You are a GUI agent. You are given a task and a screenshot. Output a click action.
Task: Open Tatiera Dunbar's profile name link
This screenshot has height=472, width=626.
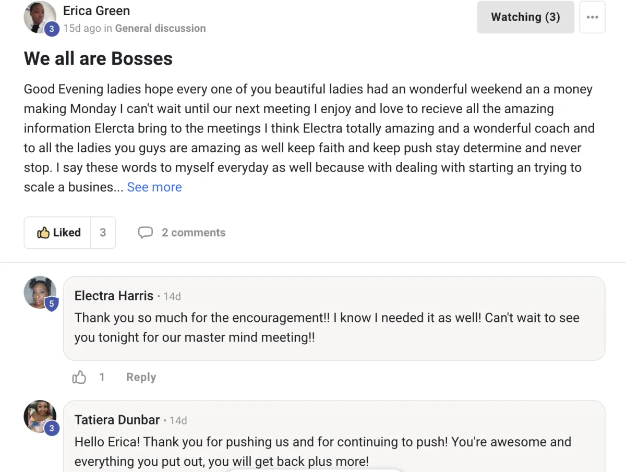pyautogui.click(x=117, y=420)
